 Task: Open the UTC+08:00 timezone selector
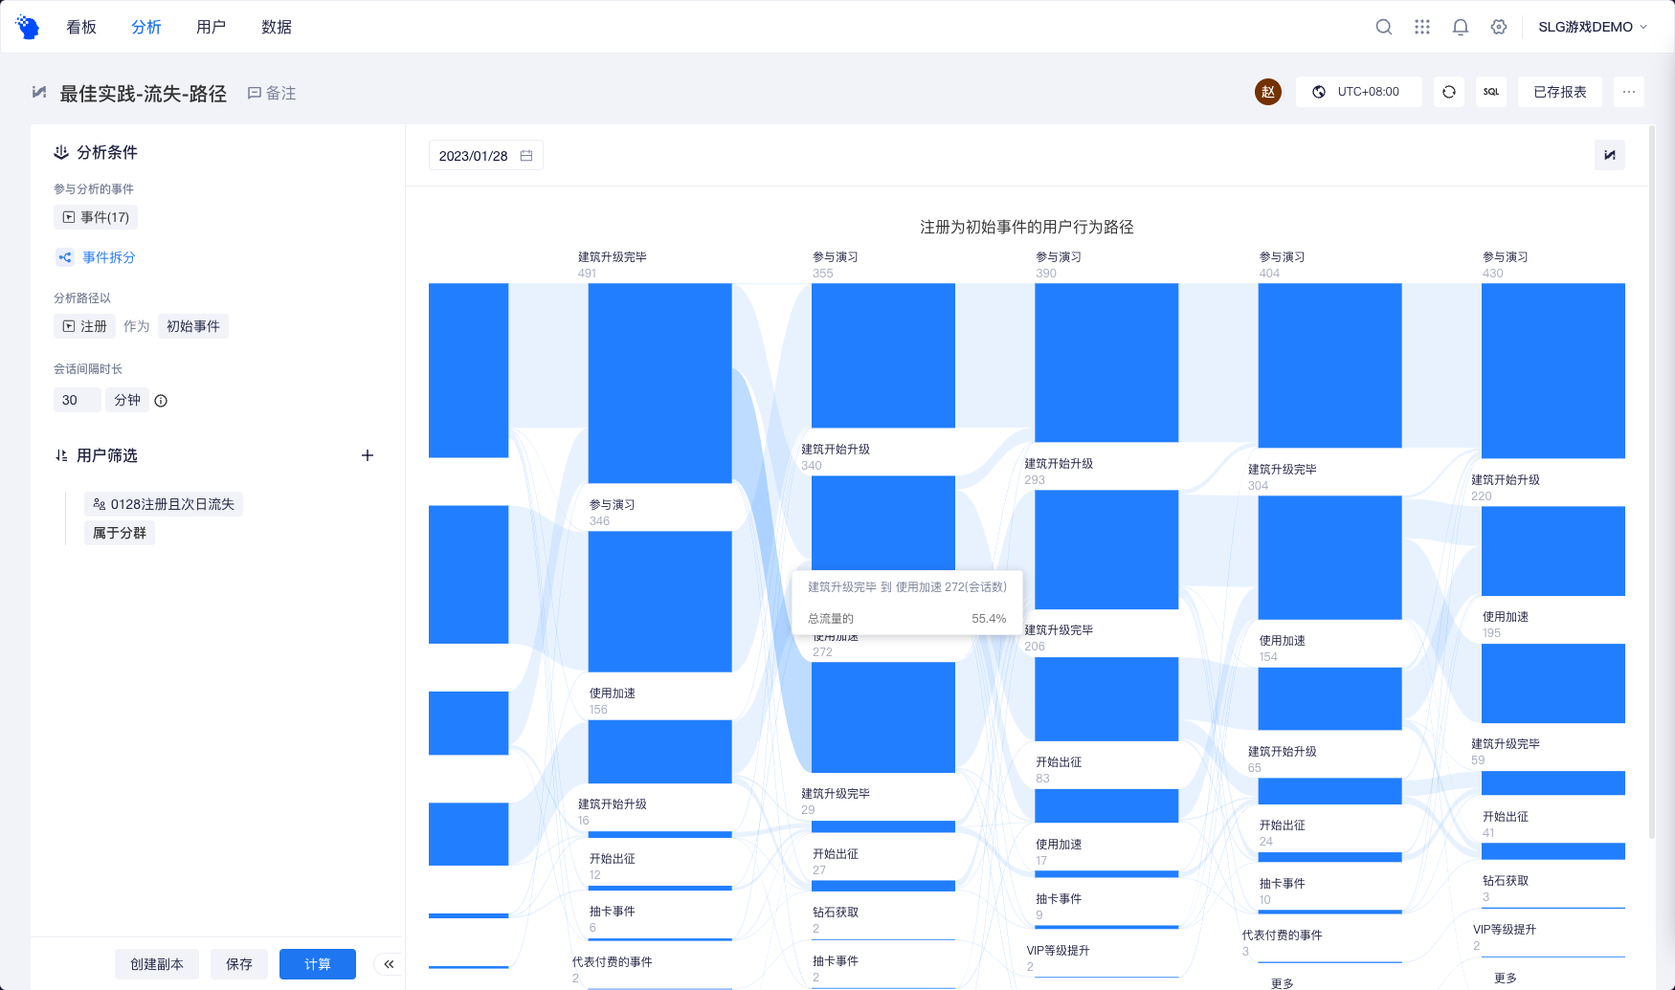pos(1359,92)
